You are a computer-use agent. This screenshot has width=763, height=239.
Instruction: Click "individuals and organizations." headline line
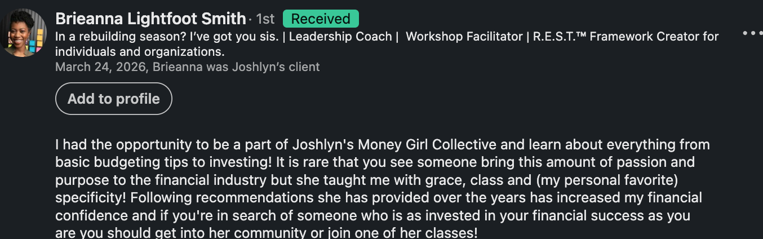coord(140,52)
